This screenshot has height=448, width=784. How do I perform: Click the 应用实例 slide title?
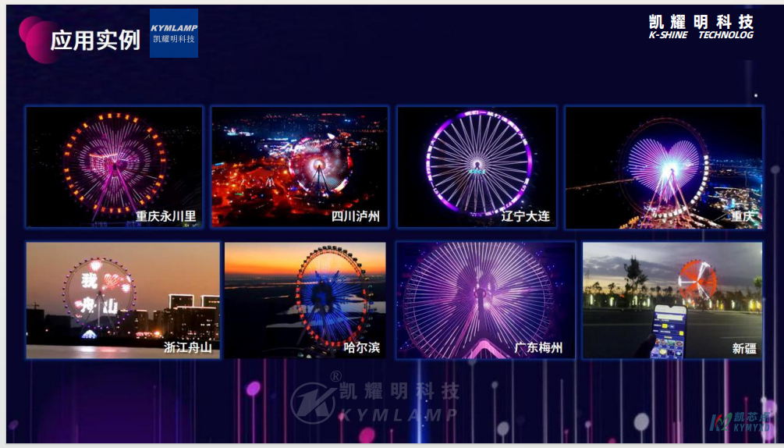[x=95, y=40]
